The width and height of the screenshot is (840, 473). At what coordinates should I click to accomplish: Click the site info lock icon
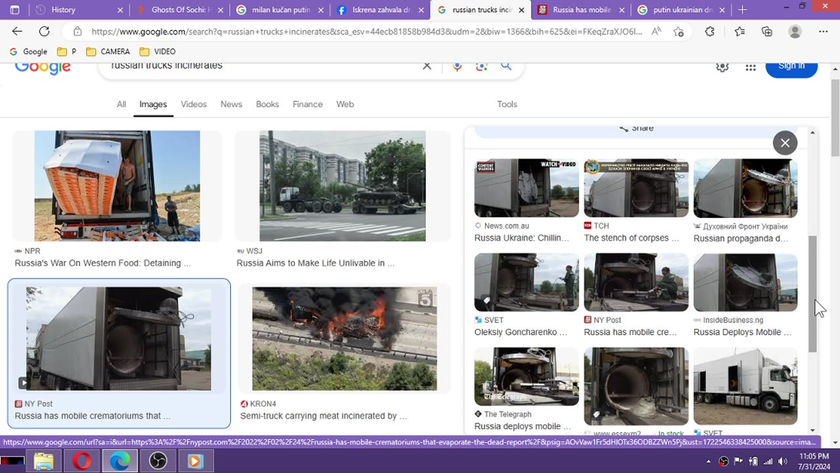click(77, 32)
